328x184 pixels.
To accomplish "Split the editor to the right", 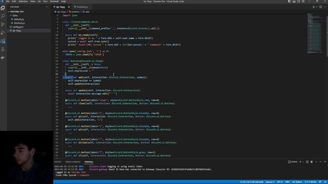I will click(320, 7).
